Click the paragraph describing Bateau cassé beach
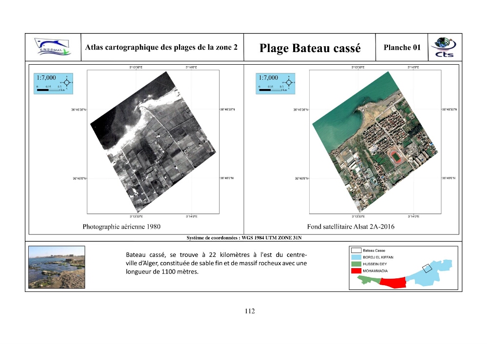 (x=216, y=263)
